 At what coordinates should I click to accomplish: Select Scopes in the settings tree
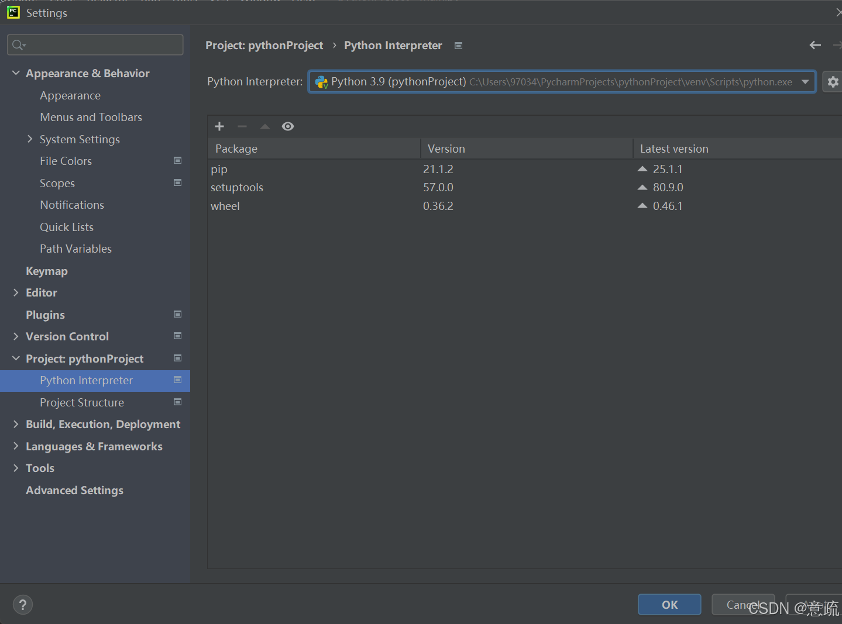[x=57, y=183]
